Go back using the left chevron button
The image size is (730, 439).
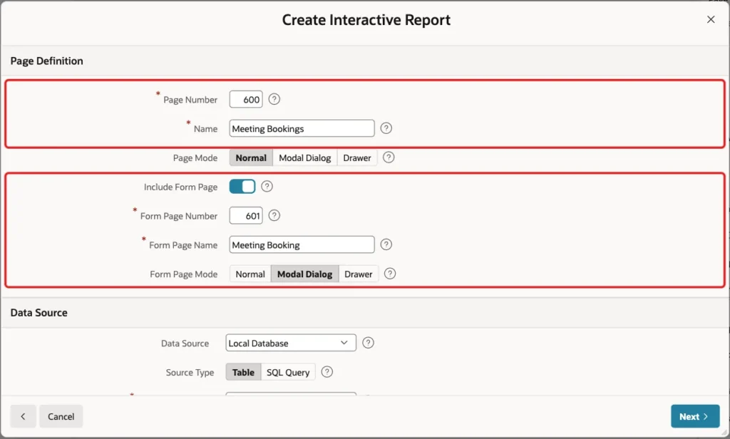click(x=23, y=416)
